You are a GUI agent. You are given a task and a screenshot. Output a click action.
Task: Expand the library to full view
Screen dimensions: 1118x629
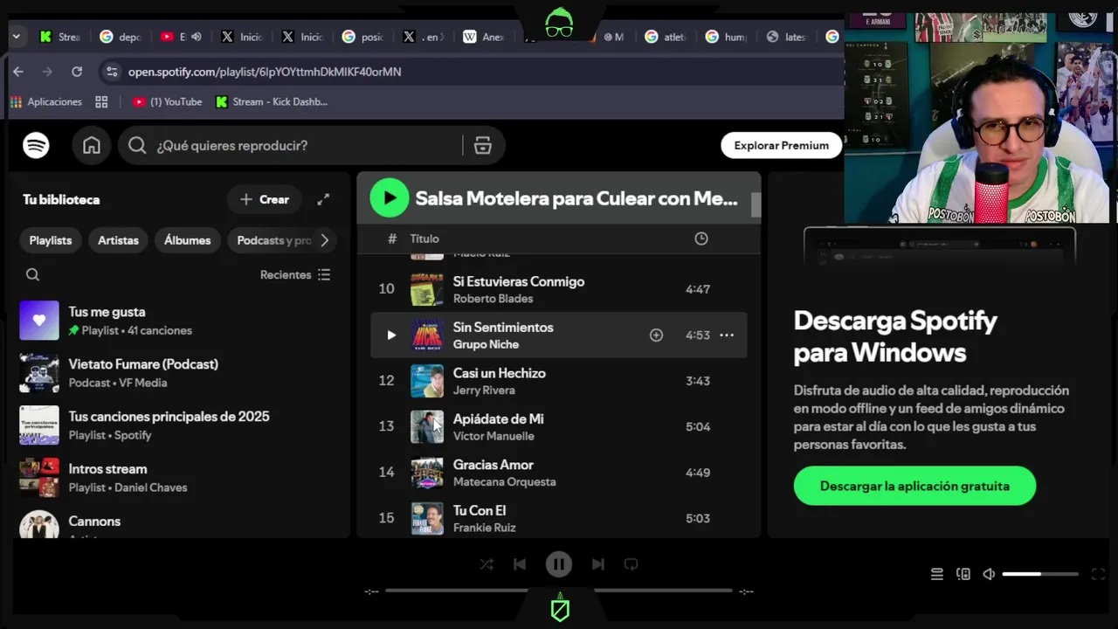coord(323,199)
